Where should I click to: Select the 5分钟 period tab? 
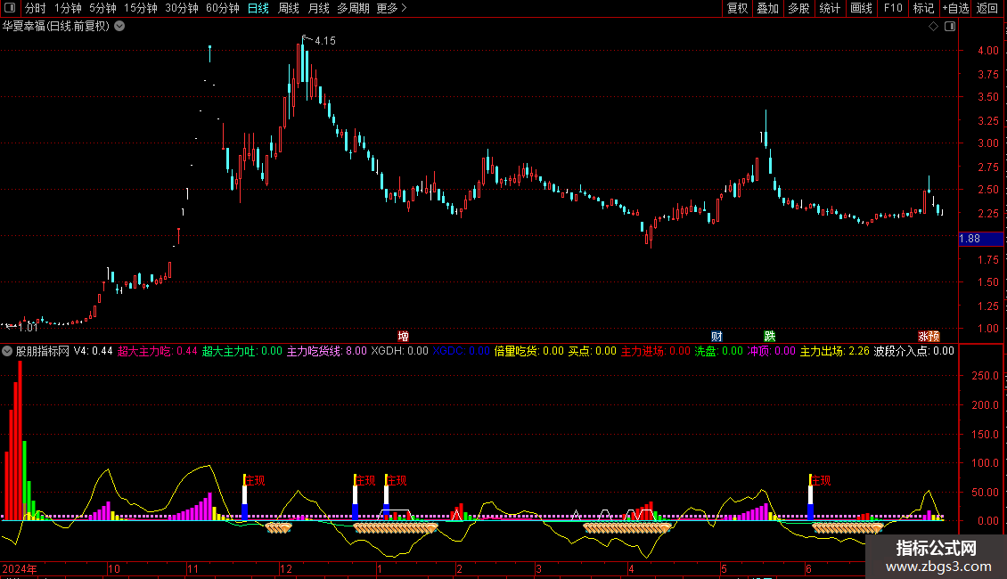pyautogui.click(x=102, y=8)
